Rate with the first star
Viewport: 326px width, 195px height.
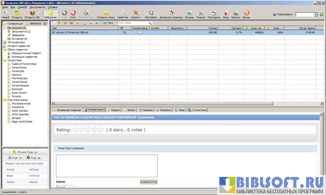pos(75,130)
